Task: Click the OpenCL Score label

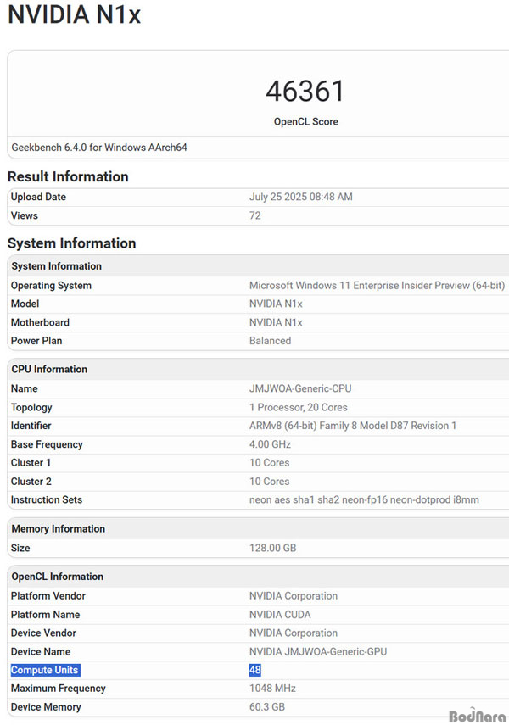Action: [306, 121]
